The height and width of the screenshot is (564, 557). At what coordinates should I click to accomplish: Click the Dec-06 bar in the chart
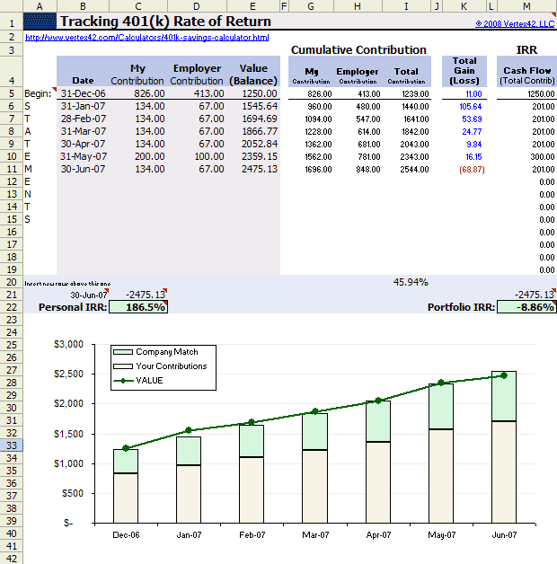tap(126, 486)
